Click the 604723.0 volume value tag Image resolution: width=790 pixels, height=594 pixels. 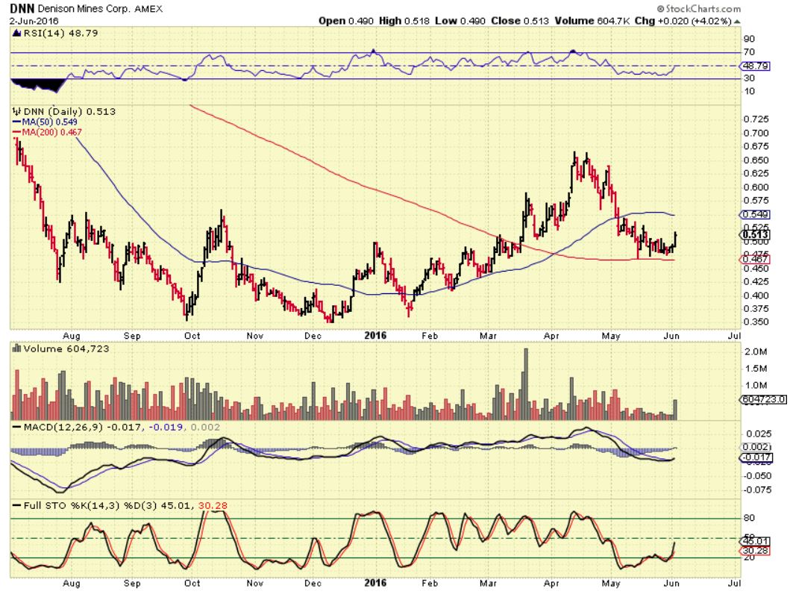tap(763, 399)
